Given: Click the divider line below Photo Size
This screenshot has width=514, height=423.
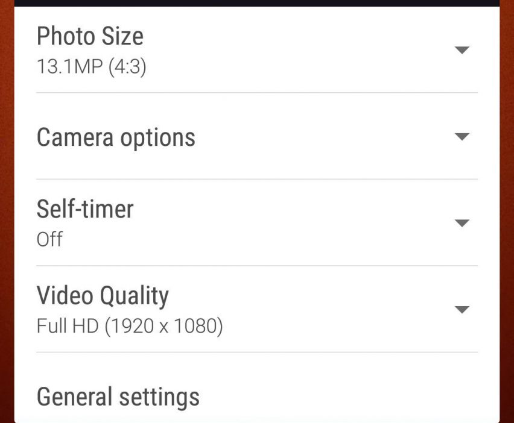Looking at the screenshot, I should click(257, 93).
